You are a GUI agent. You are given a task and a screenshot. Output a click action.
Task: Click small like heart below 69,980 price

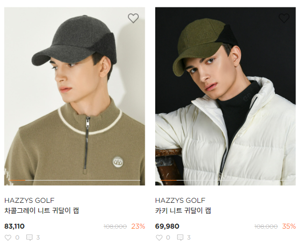tap(158, 238)
